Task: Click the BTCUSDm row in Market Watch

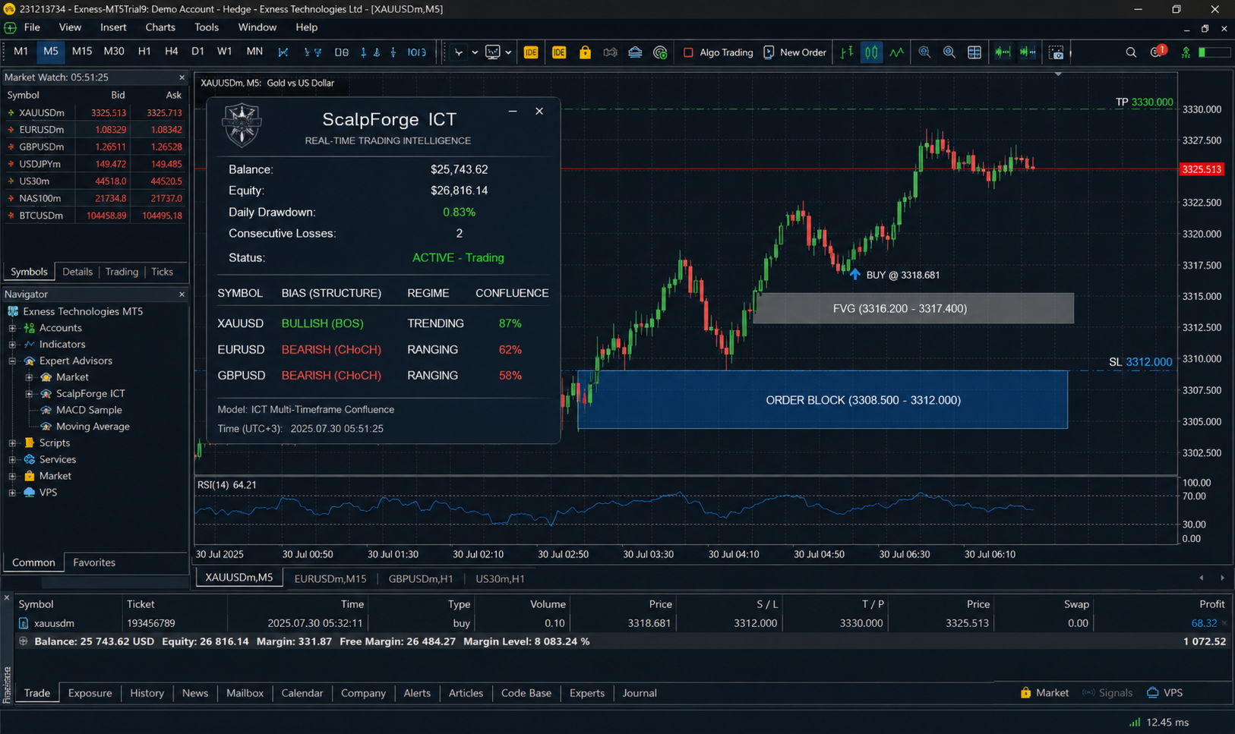Action: [x=94, y=216]
